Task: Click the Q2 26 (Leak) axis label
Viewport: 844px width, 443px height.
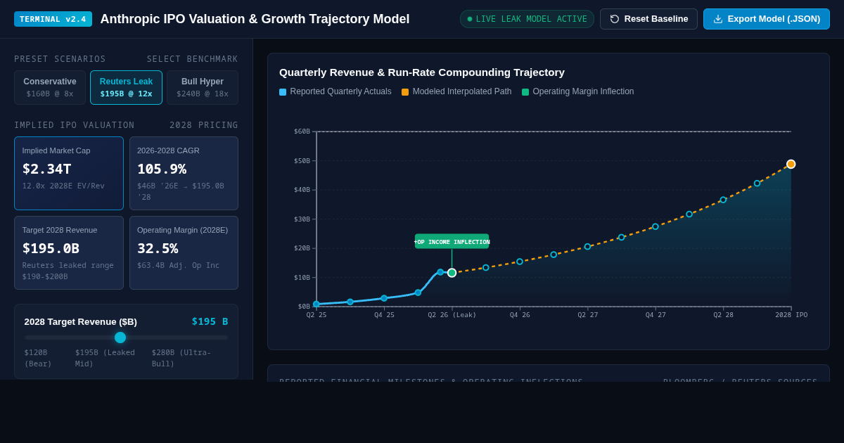Action: coord(452,315)
